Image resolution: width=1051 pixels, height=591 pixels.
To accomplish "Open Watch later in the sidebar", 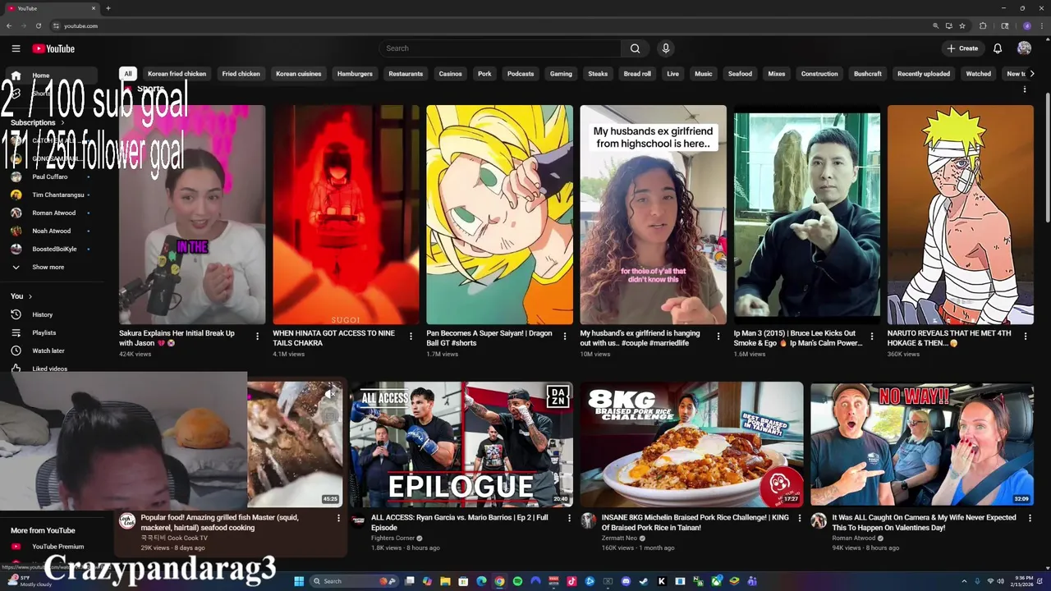I will pos(48,350).
